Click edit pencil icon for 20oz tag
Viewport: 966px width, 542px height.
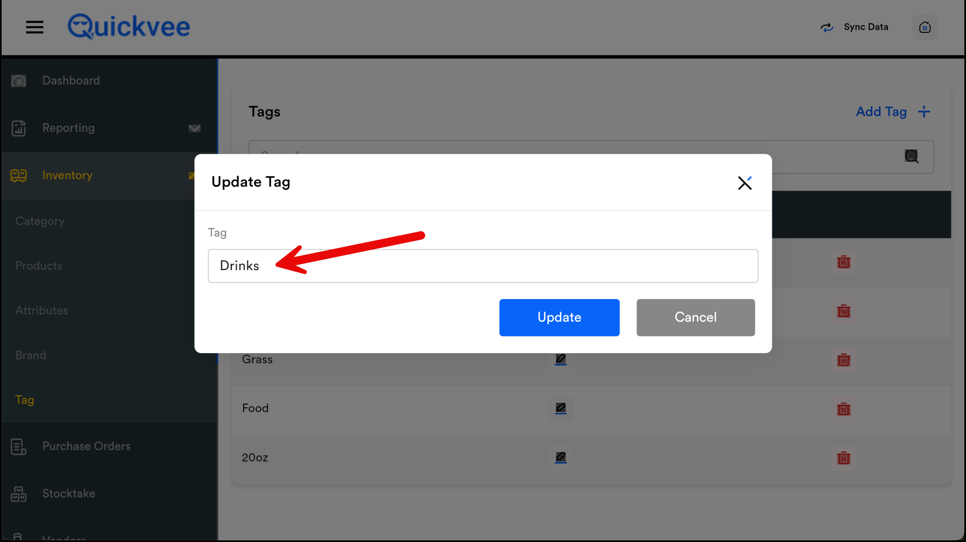(561, 457)
